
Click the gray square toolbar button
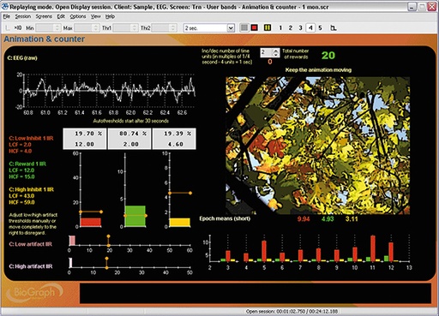(x=244, y=27)
